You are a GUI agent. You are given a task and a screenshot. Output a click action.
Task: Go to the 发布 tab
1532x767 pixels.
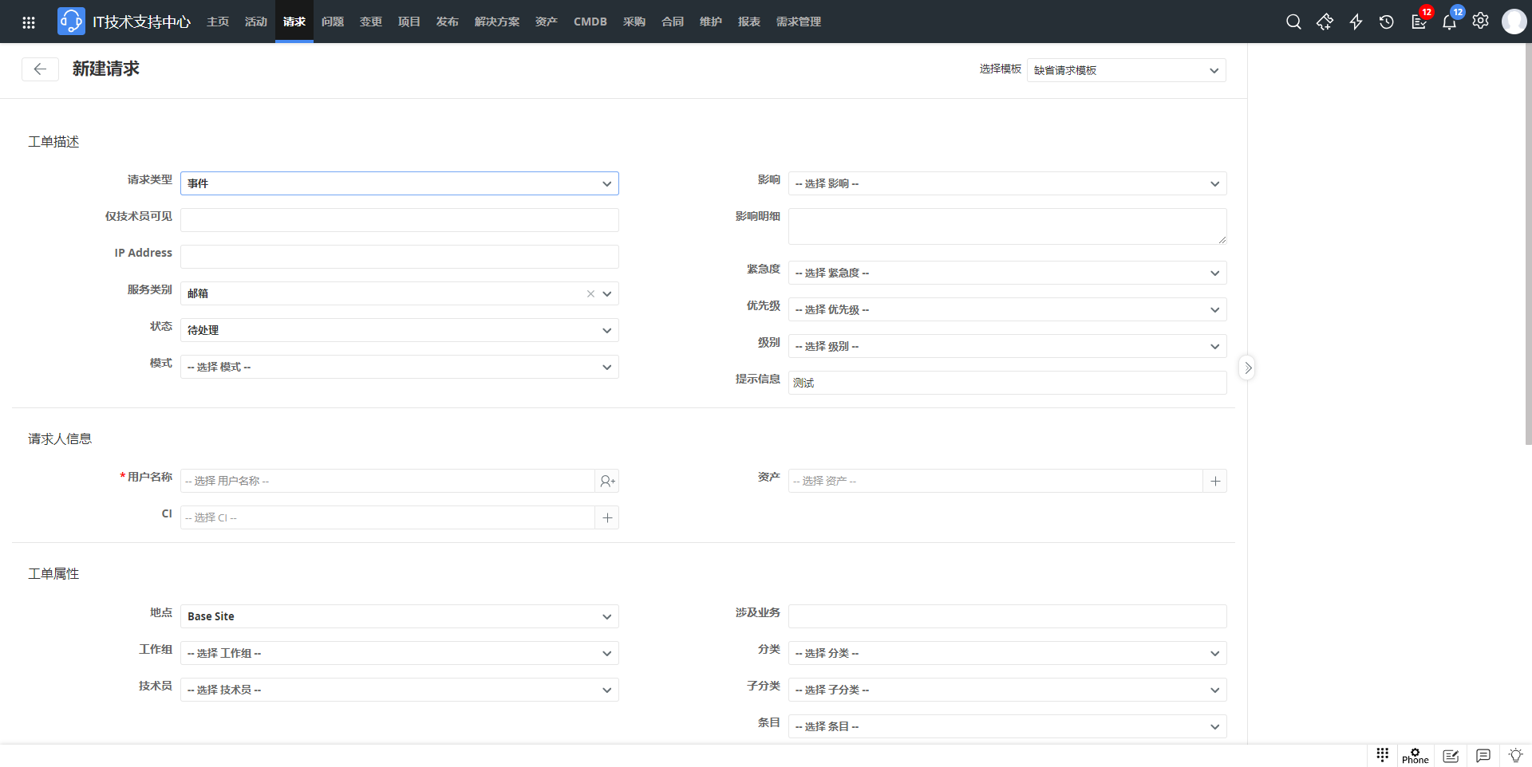(448, 22)
